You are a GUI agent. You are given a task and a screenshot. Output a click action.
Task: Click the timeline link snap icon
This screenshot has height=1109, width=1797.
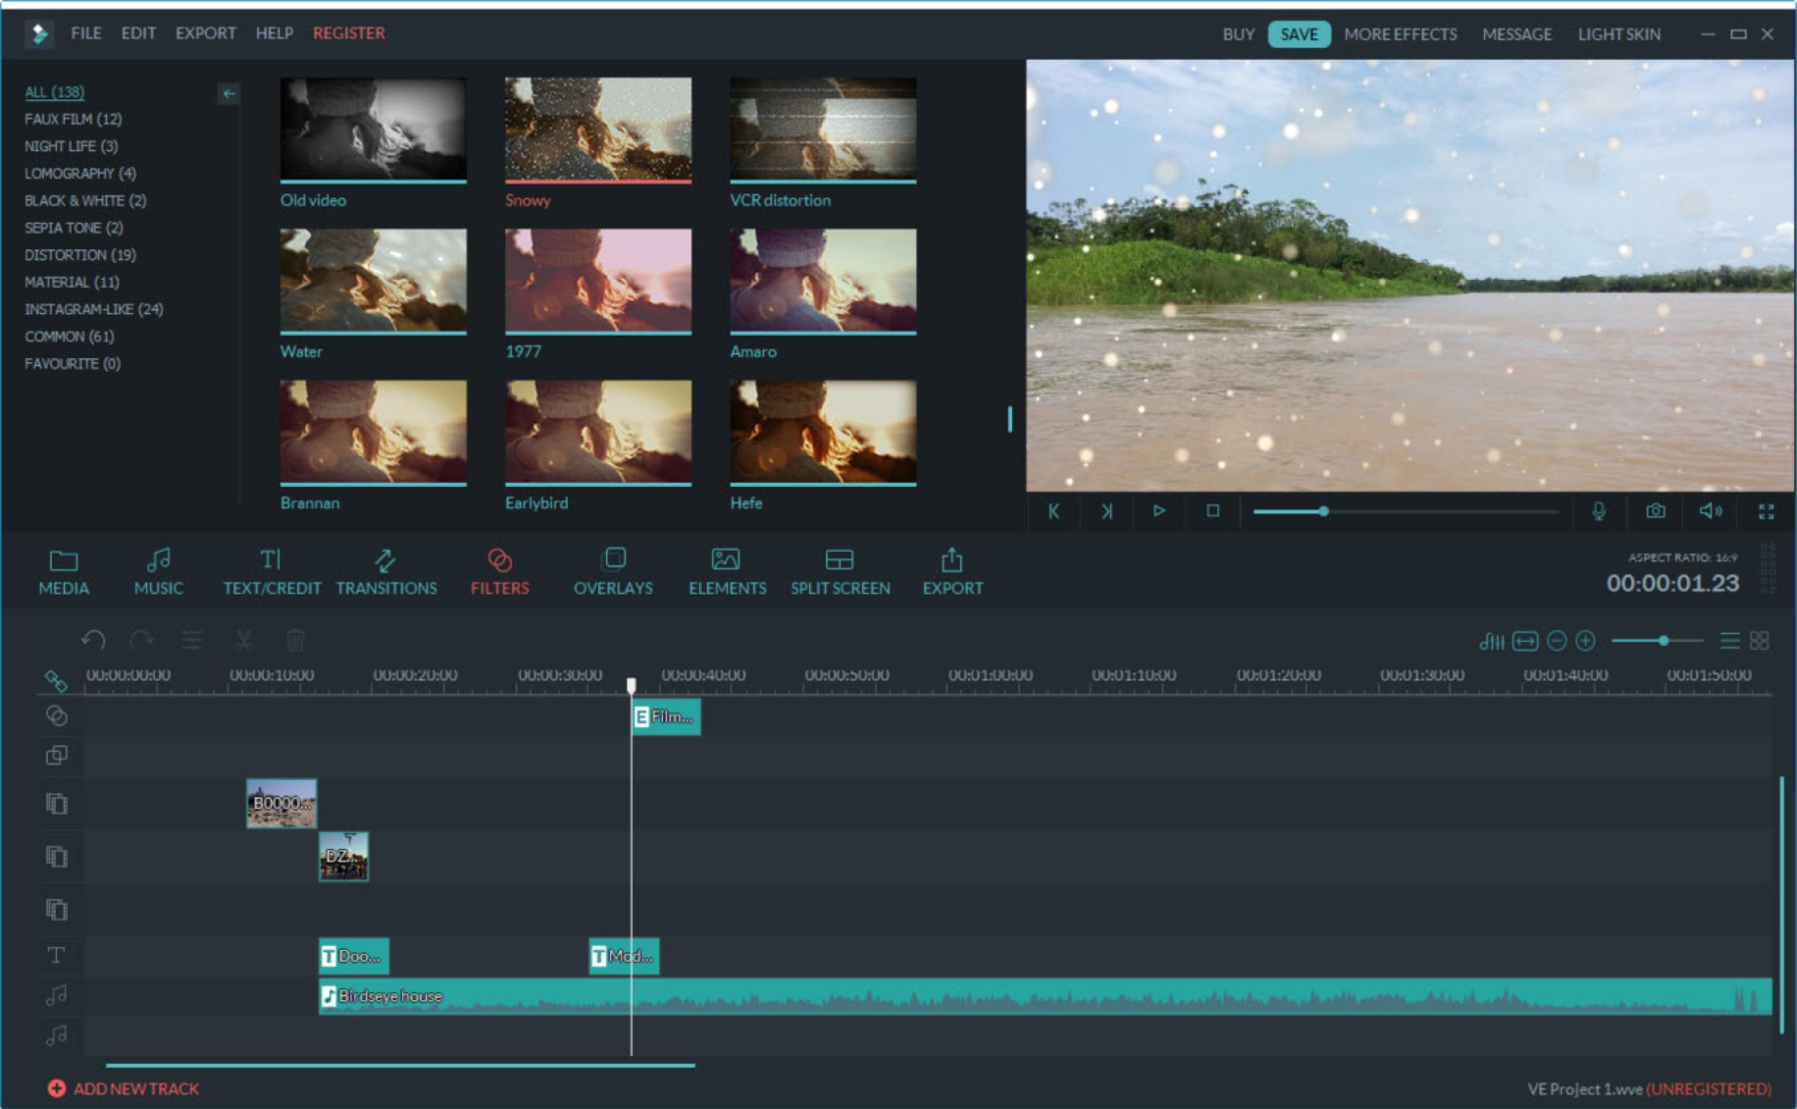point(56,681)
